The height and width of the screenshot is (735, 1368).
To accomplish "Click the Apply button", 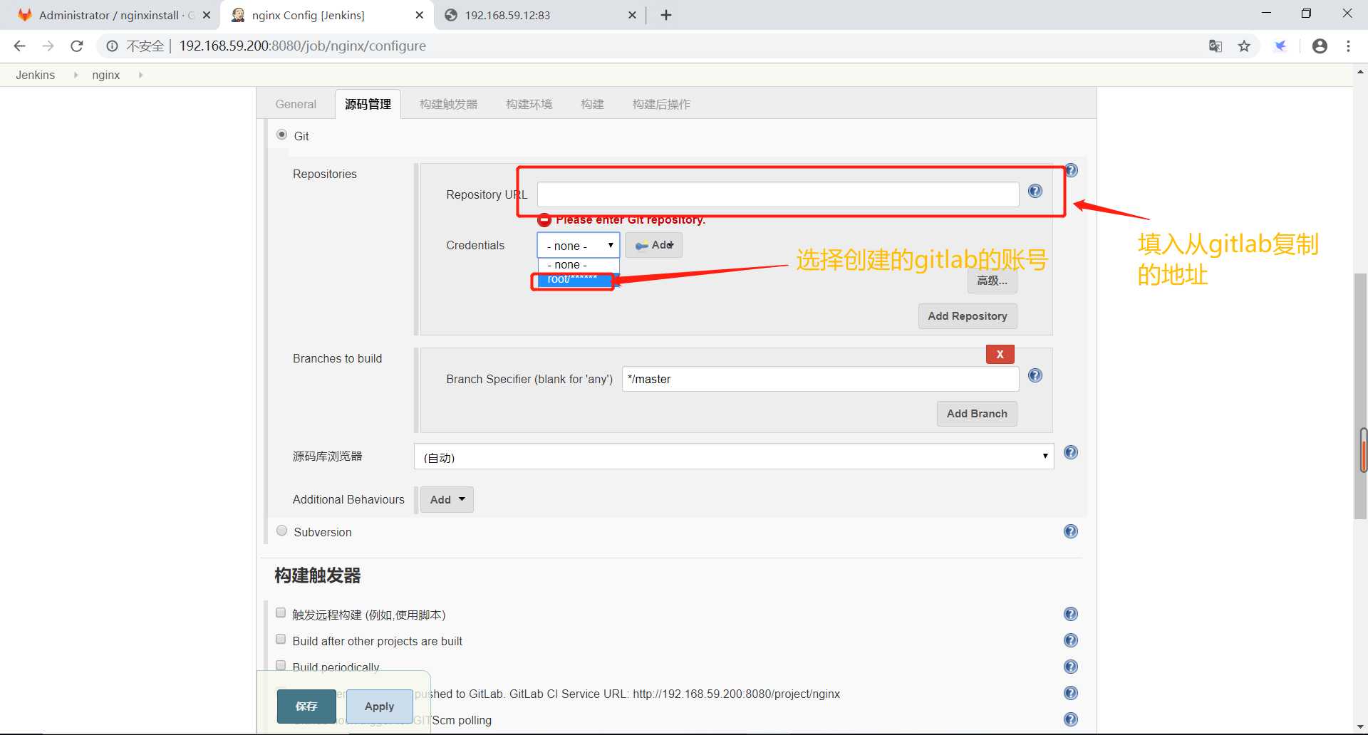I will pyautogui.click(x=379, y=706).
